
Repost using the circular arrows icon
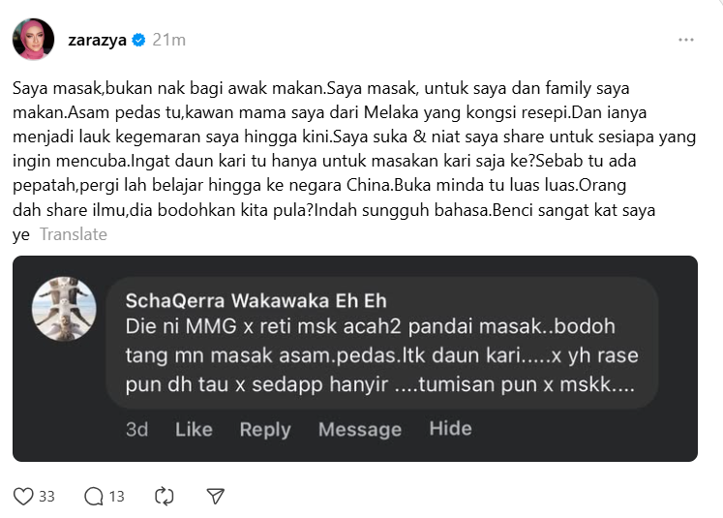165,497
